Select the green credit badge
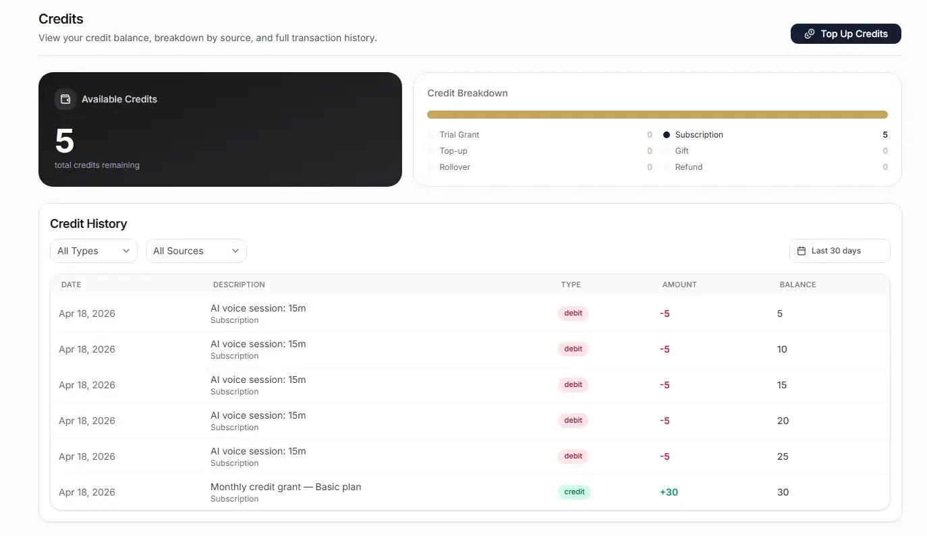Image resolution: width=927 pixels, height=536 pixels. click(x=574, y=492)
